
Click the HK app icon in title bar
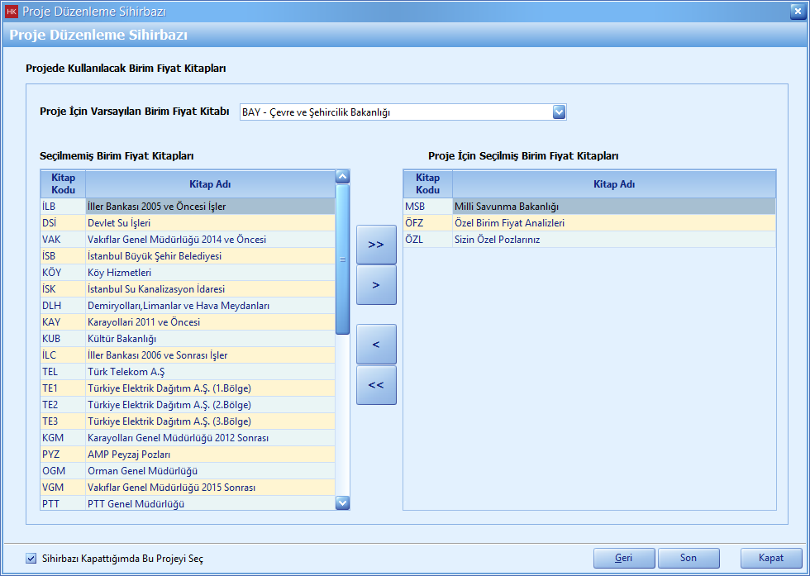(x=11, y=11)
